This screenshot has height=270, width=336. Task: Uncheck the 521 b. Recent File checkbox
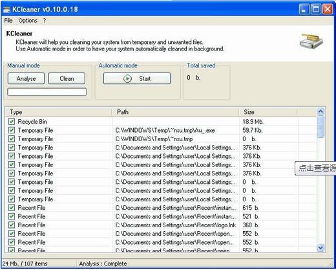12,216
